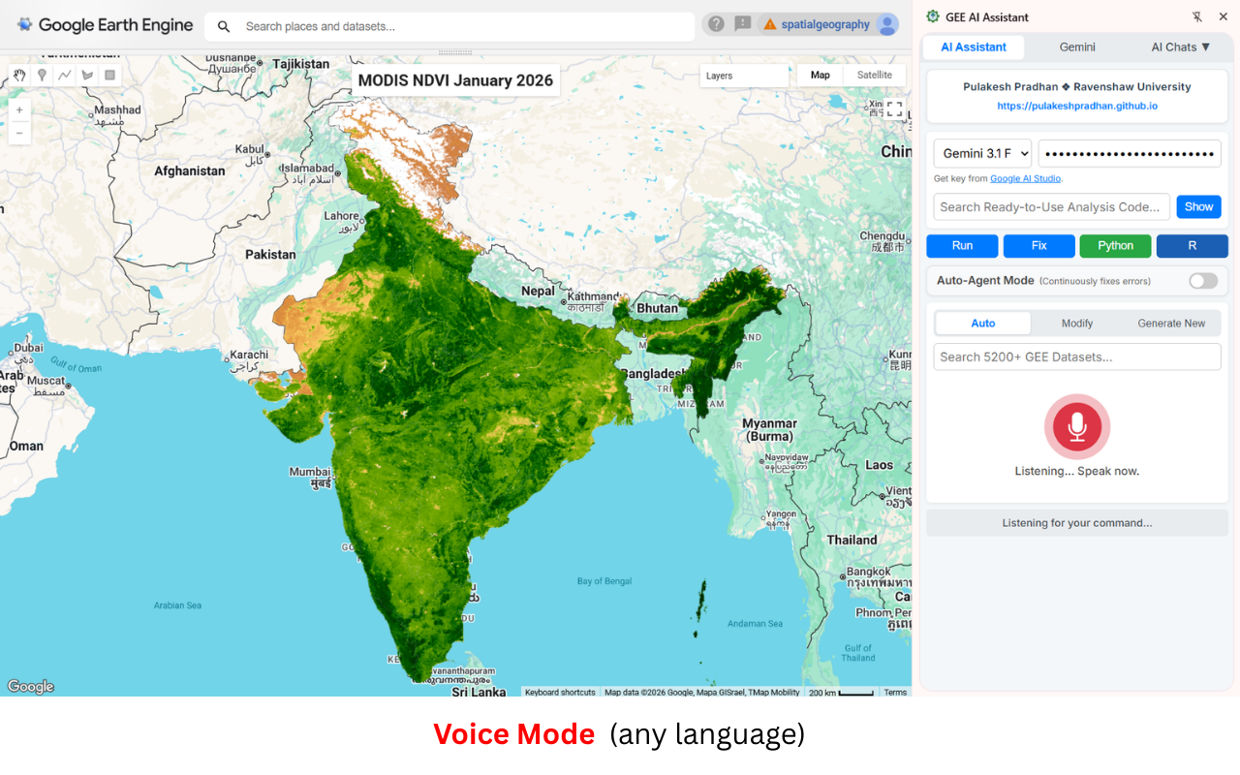
Task: Toggle Auto-Agent Mode switch
Action: tap(1203, 281)
